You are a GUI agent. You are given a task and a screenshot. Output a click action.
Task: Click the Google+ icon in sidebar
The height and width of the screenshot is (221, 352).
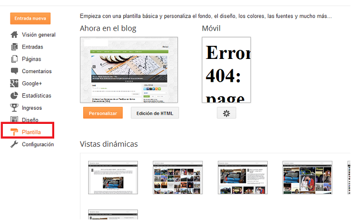click(15, 83)
